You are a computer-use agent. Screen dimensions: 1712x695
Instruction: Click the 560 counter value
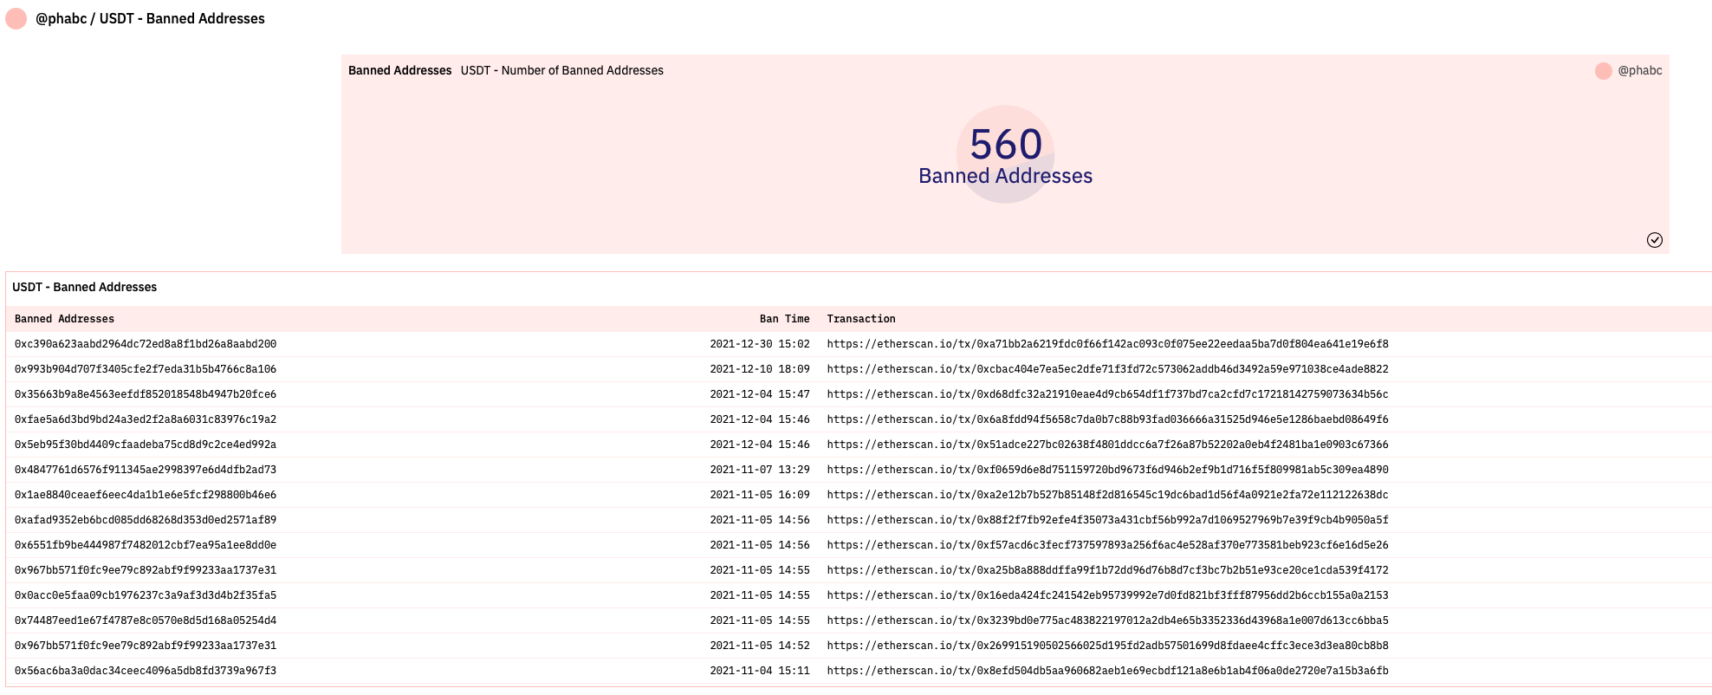pos(1005,145)
